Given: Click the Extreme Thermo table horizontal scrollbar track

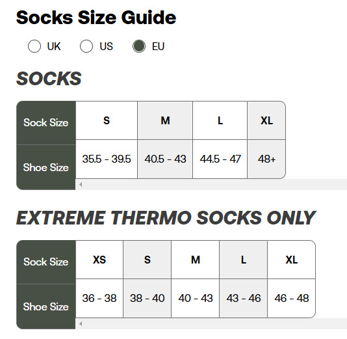Looking at the screenshot, I should pos(211,324).
